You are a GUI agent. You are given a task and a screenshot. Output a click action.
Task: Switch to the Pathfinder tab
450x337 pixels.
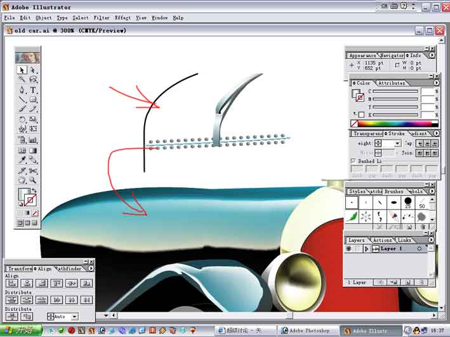(x=70, y=268)
